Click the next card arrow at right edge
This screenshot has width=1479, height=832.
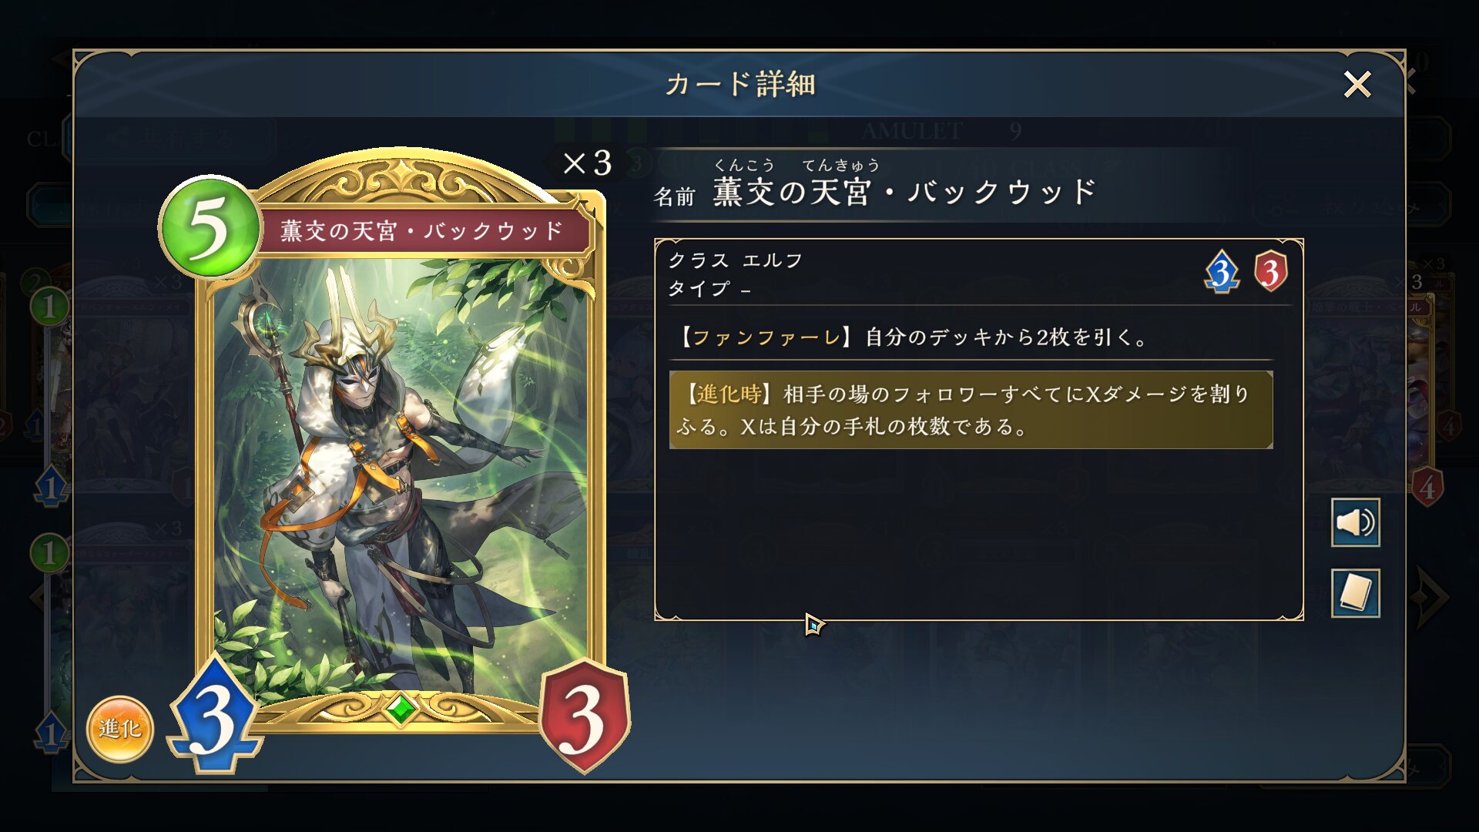(1431, 597)
